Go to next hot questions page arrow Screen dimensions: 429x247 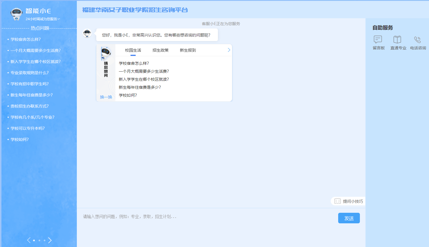50,240
